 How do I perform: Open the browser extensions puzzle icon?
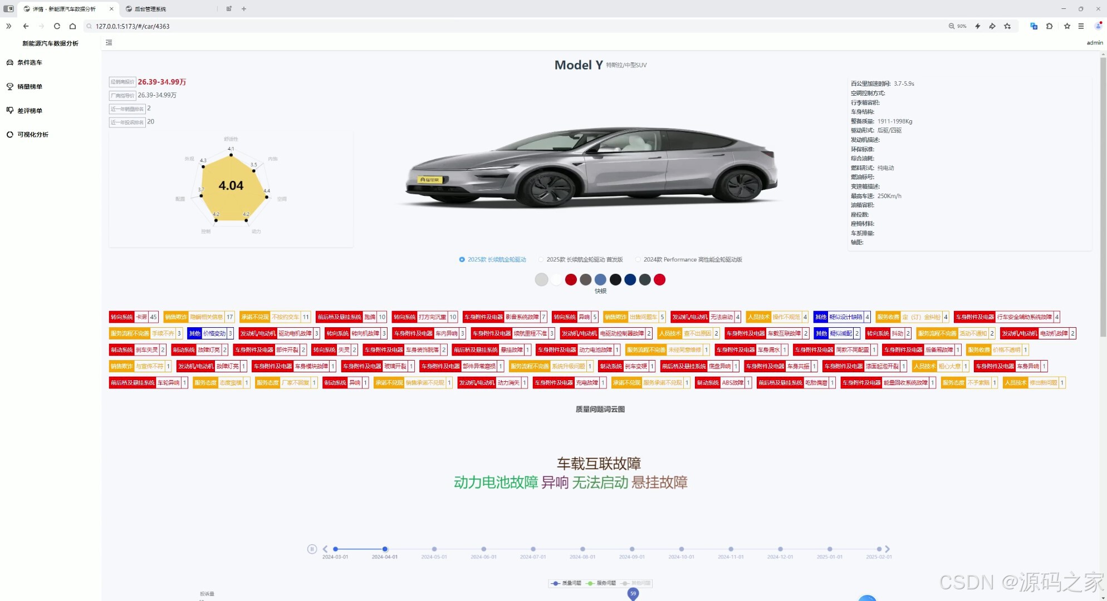pos(1050,26)
